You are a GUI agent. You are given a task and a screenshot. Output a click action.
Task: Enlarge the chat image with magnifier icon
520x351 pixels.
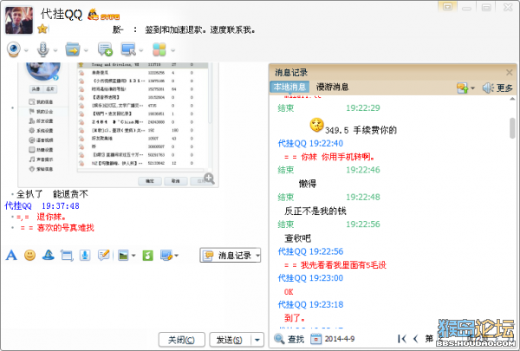[209, 179]
